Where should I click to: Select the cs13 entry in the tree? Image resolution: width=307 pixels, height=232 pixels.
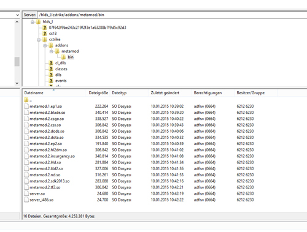(x=53, y=34)
